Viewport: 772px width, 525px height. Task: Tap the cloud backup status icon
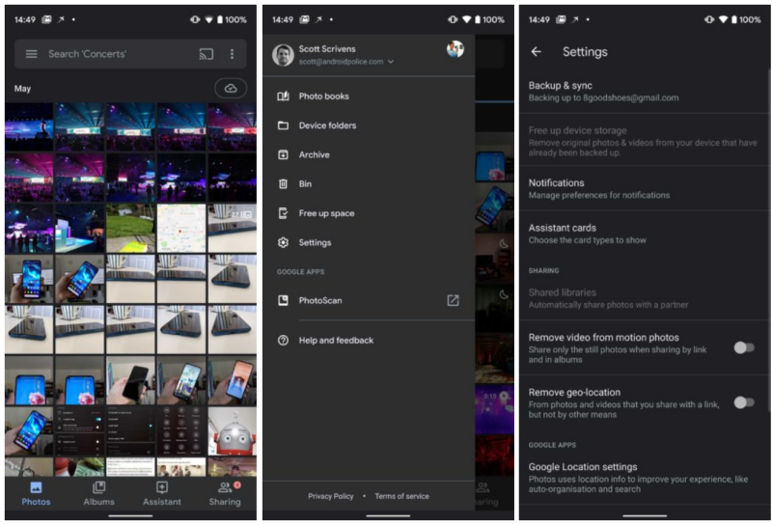click(x=231, y=89)
